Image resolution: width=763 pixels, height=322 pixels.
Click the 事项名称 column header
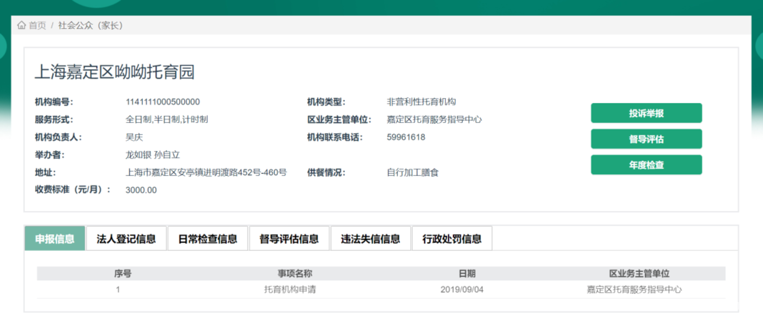click(295, 274)
